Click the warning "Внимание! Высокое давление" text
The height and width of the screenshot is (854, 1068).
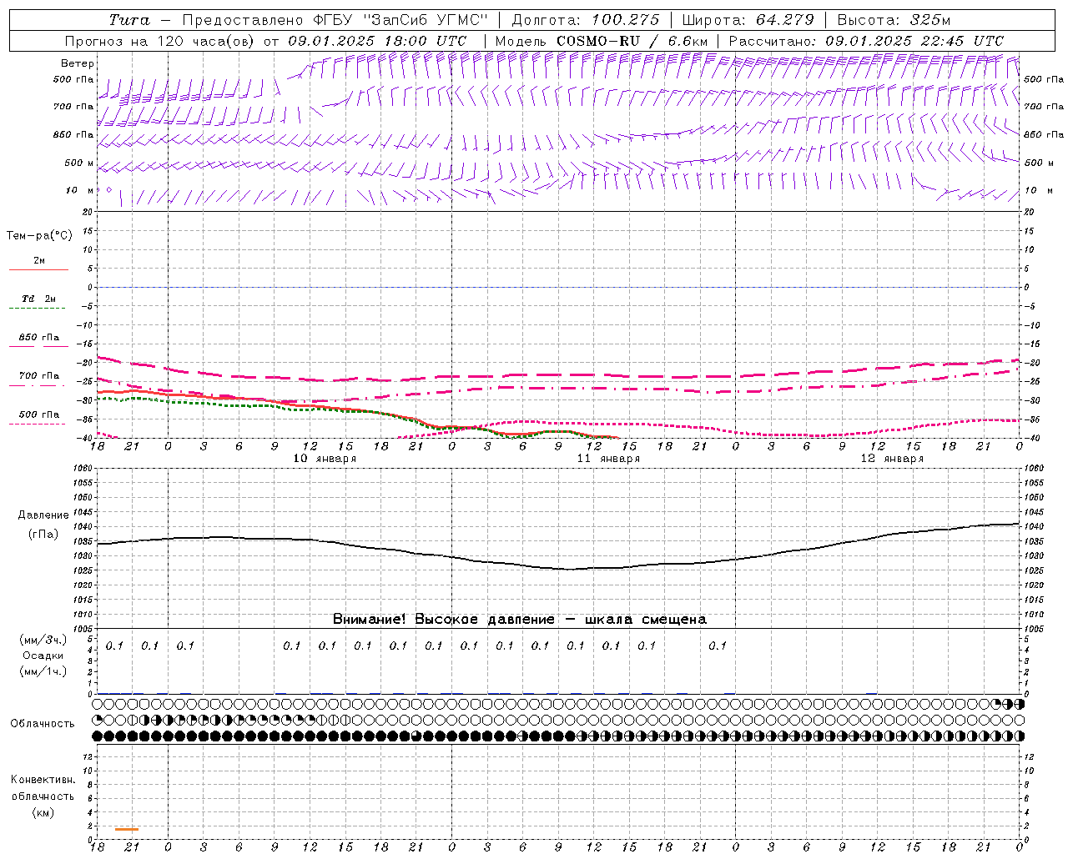(443, 619)
